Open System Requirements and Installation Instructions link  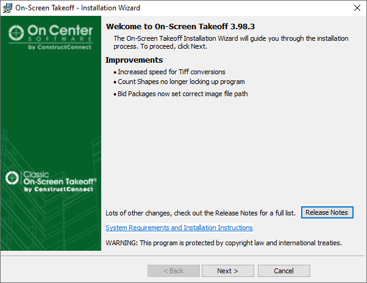pyautogui.click(x=179, y=228)
